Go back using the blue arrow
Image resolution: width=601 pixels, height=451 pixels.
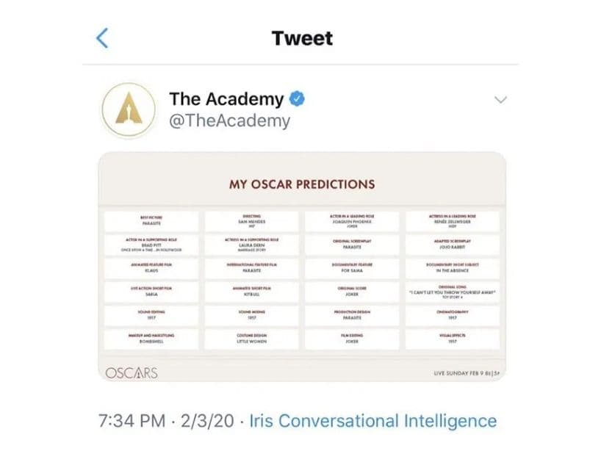click(x=102, y=38)
